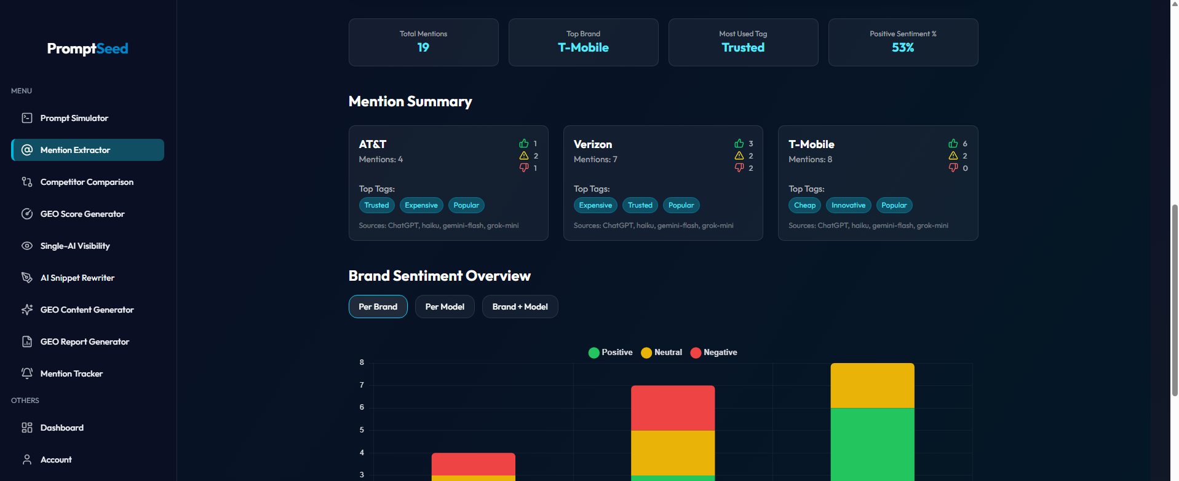Click the Top Brand T-Mobile card
The height and width of the screenshot is (481, 1179).
(x=583, y=42)
